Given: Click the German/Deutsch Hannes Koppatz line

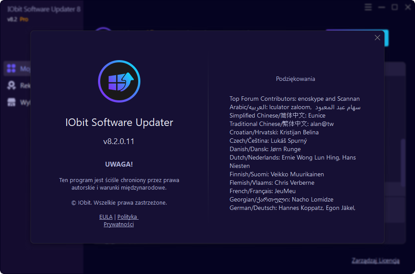Looking at the screenshot, I should (292, 208).
